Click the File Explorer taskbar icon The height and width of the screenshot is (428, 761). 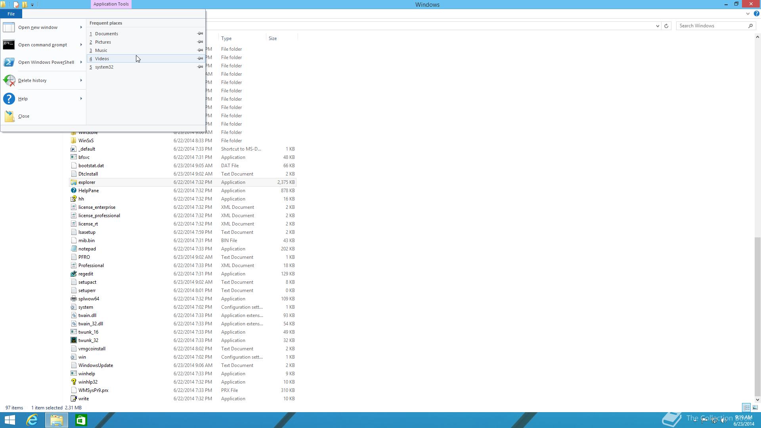tap(56, 420)
